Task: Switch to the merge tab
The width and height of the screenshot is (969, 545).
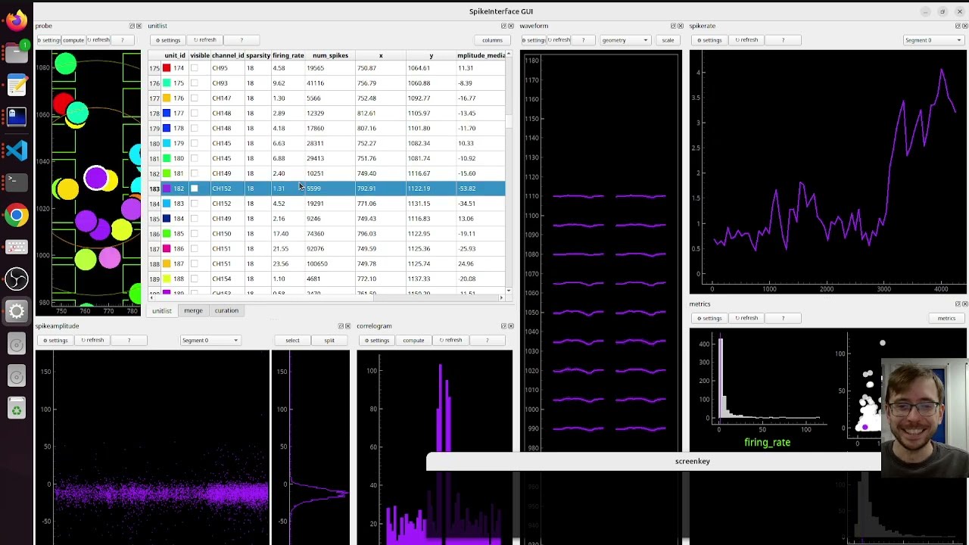Action: click(x=193, y=310)
